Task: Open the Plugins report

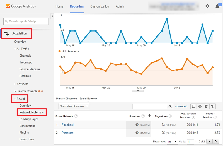Action: [24, 133]
